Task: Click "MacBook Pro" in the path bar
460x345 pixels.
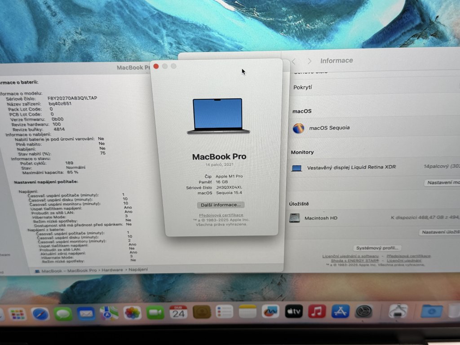Action: pos(82,270)
